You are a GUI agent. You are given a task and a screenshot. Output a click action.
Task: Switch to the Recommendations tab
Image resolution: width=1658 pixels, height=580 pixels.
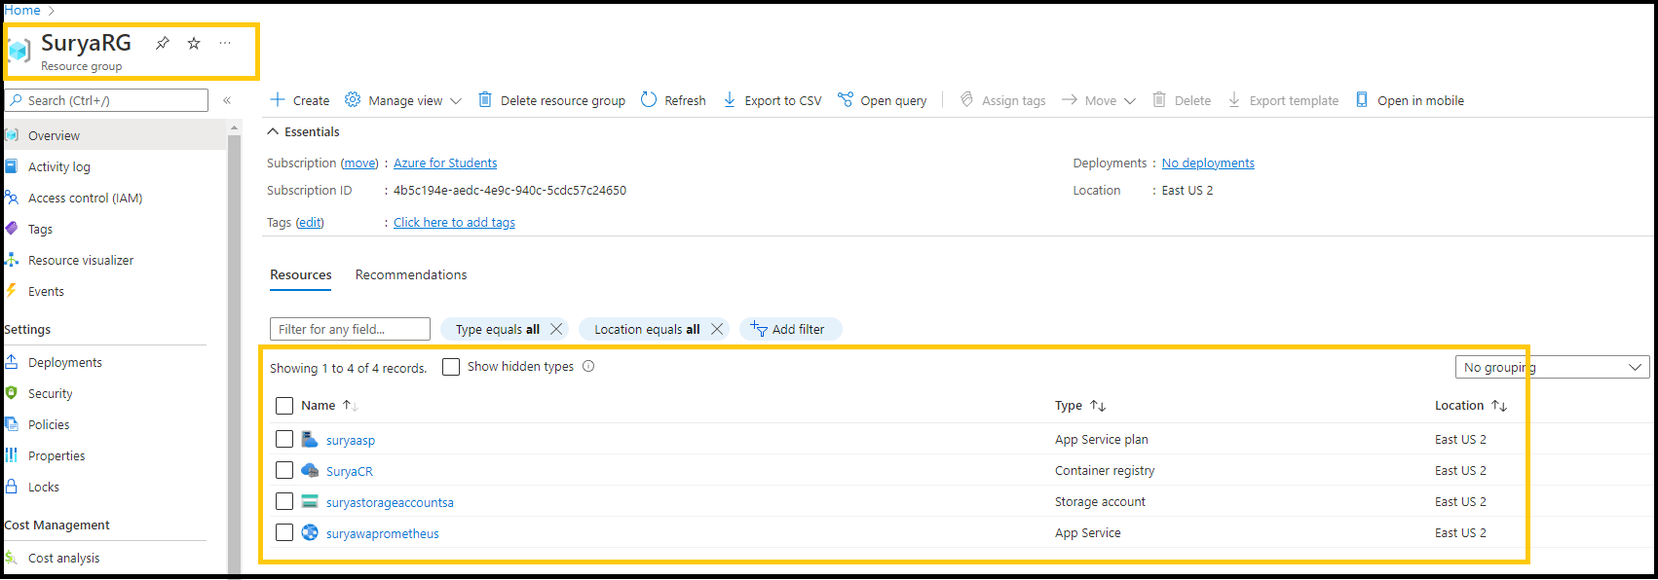411,274
